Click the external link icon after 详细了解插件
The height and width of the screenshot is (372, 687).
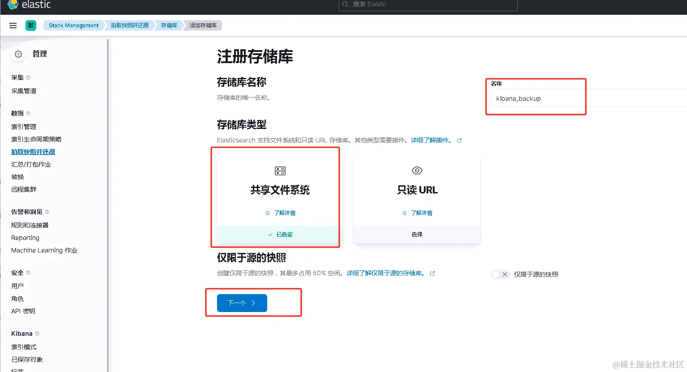[459, 141]
